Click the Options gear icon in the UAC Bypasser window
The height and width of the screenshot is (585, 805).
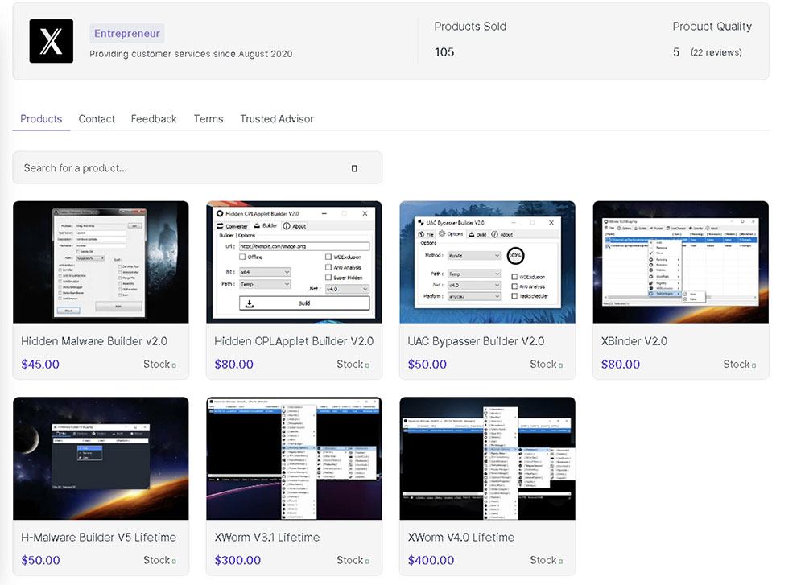[x=442, y=234]
